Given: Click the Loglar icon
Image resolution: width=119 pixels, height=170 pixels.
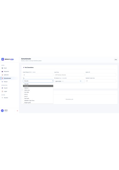Looking at the screenshot, I should click(x=2, y=91).
